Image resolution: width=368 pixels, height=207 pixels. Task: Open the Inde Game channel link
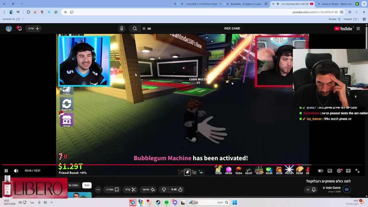tap(333, 188)
